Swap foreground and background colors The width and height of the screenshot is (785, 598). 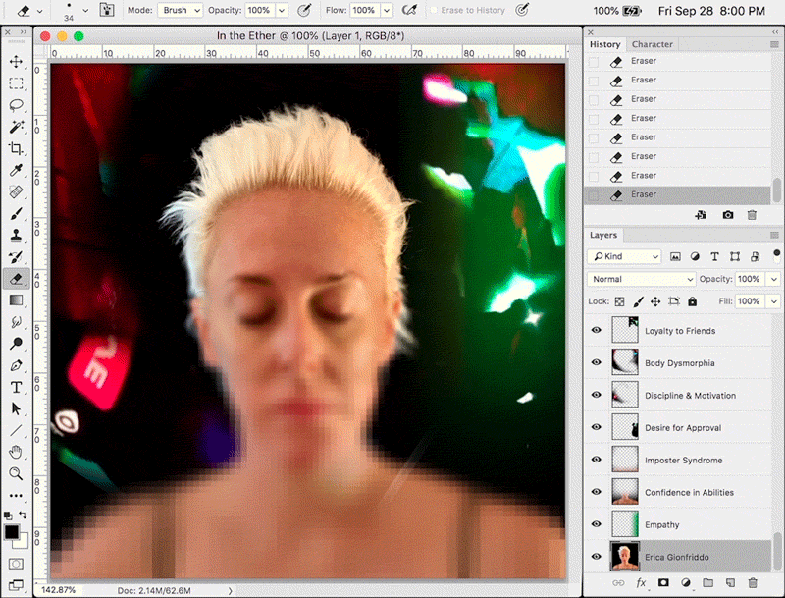pos(23,515)
